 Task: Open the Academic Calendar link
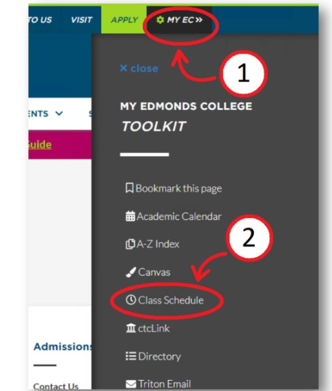(x=174, y=216)
